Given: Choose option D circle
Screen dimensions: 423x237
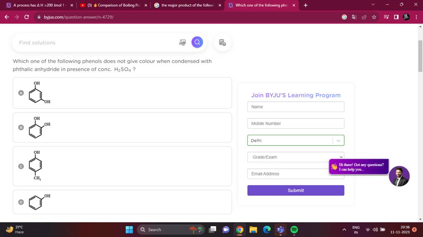Looking at the screenshot, I should [x=21, y=202].
